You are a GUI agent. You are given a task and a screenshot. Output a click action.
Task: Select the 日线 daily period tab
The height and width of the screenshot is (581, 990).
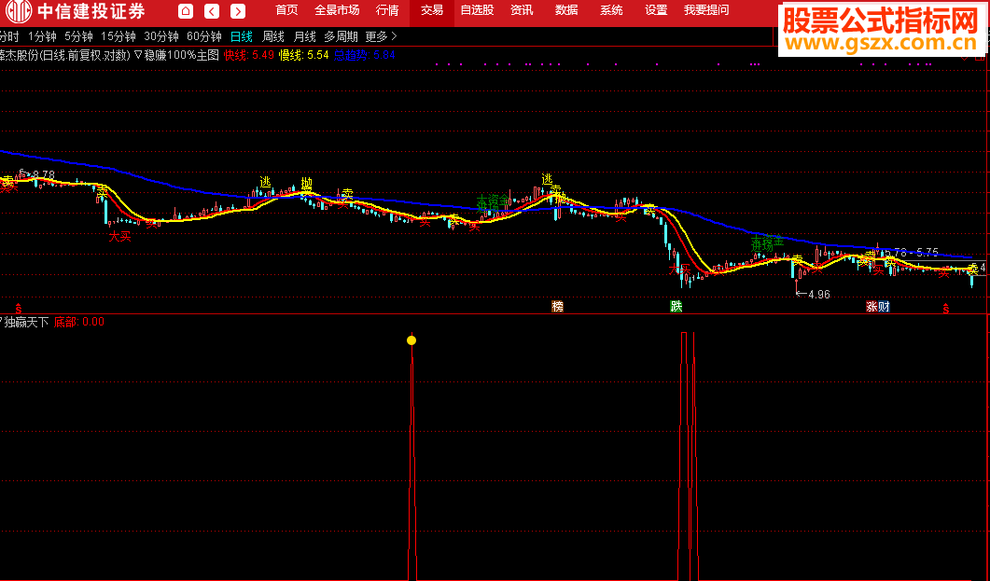coord(241,37)
